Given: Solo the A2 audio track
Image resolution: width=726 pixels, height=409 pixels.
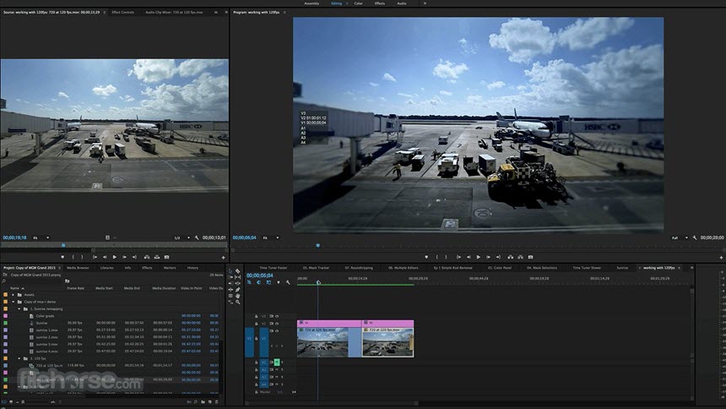Looking at the screenshot, I should 282,369.
